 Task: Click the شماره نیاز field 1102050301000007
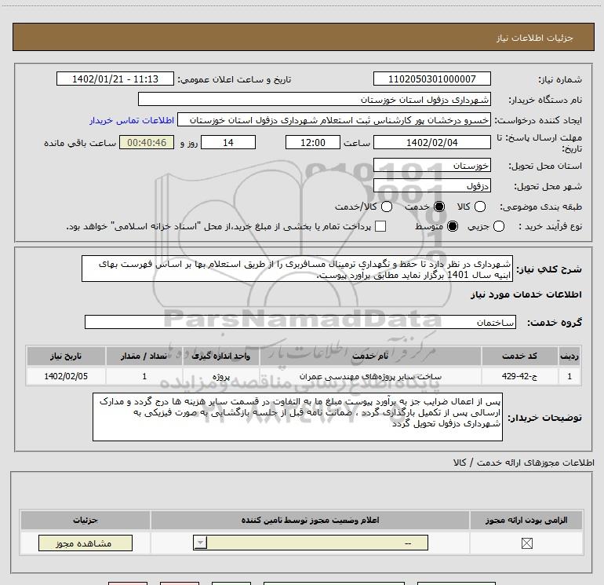coord(431,79)
